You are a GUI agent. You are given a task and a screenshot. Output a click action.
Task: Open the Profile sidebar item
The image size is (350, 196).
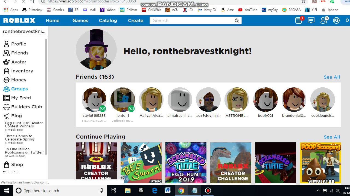pos(15,44)
